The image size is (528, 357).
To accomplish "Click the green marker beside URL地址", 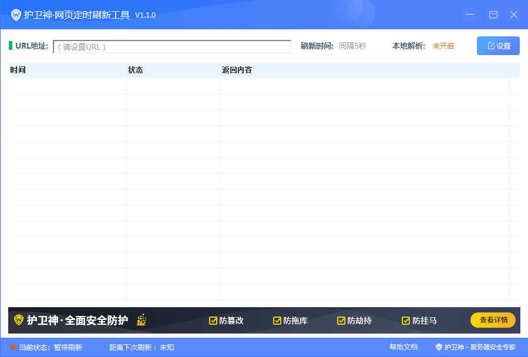I will pyautogui.click(x=11, y=46).
